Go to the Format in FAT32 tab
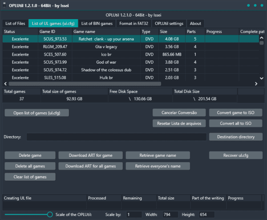The height and width of the screenshot is (220, 267). point(134,24)
